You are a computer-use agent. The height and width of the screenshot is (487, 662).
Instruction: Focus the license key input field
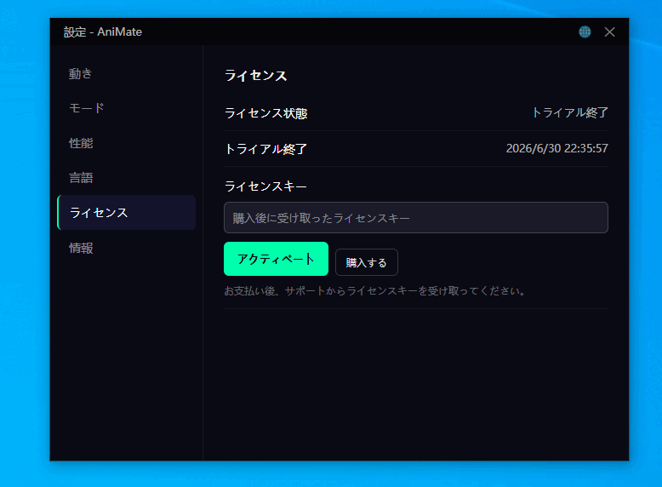pos(416,217)
